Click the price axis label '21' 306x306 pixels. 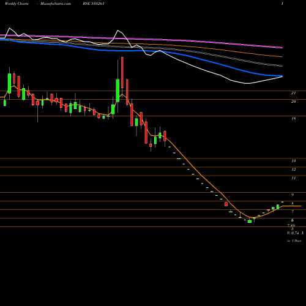[x=293, y=93]
